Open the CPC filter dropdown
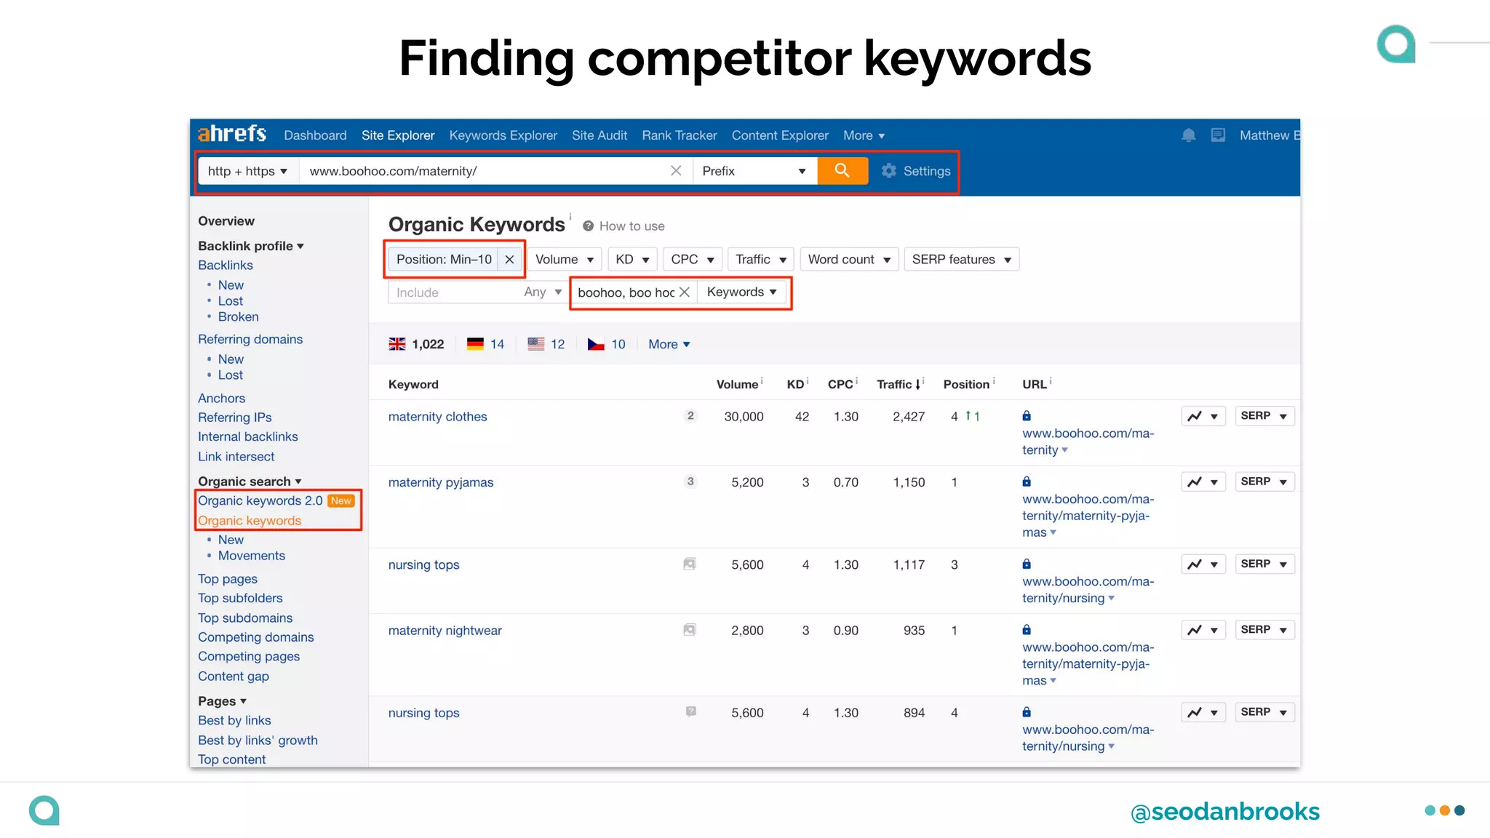 pos(692,260)
